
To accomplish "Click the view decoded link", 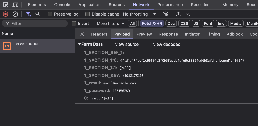I will click(x=167, y=44).
